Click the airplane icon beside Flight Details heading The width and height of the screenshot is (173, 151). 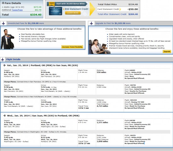coord(3,60)
